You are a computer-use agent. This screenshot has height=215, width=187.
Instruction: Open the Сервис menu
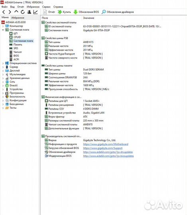tap(46, 7)
